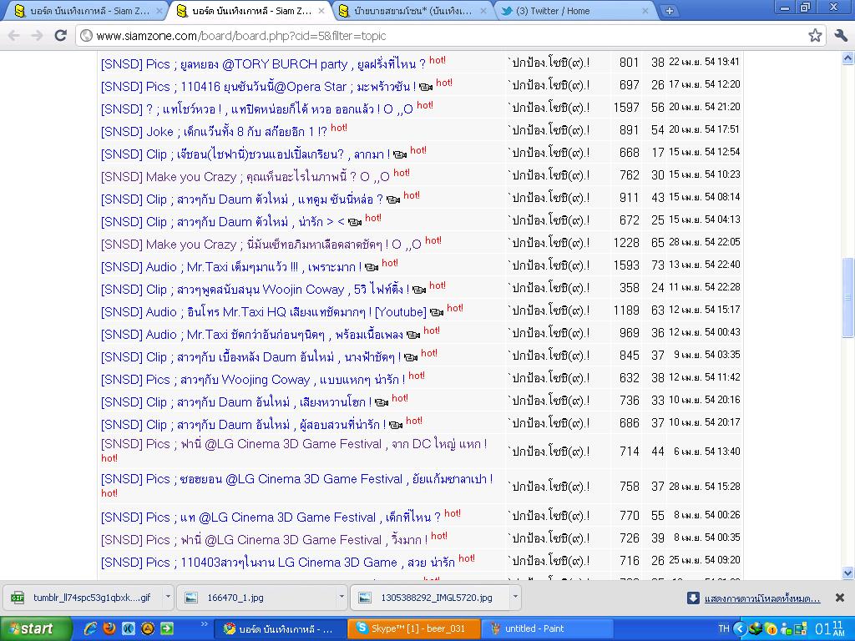This screenshot has width=855, height=641.
Task: Click the page scrollbar down arrow
Action: click(x=848, y=573)
